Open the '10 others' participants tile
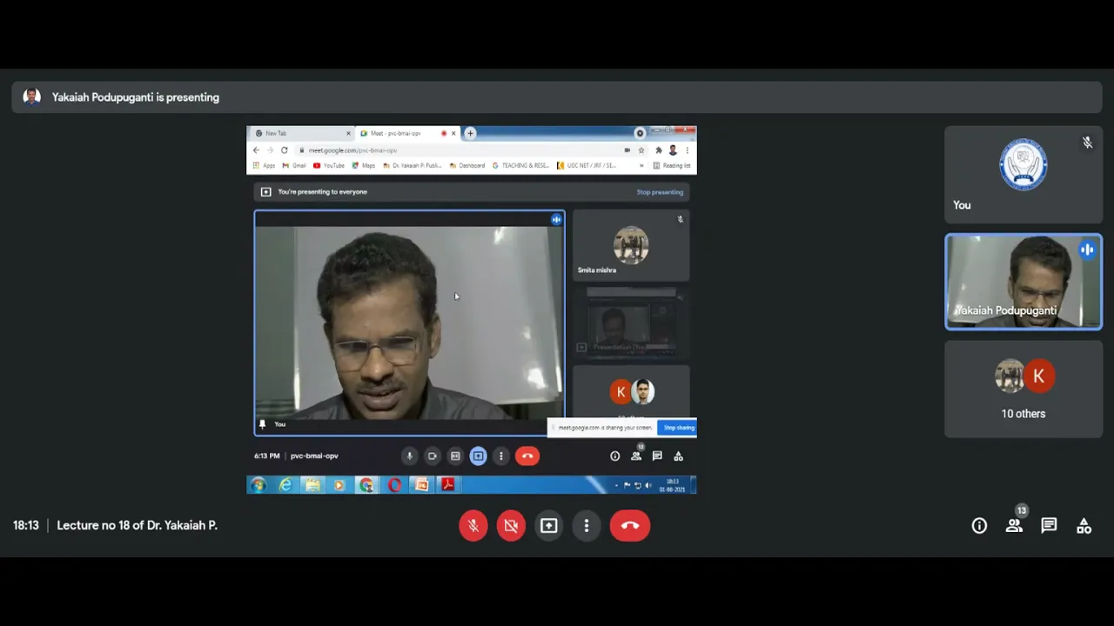The height and width of the screenshot is (626, 1114). click(x=1023, y=389)
